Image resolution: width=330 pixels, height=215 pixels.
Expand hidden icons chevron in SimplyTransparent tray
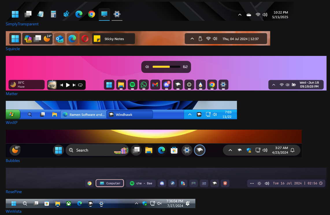240,15
